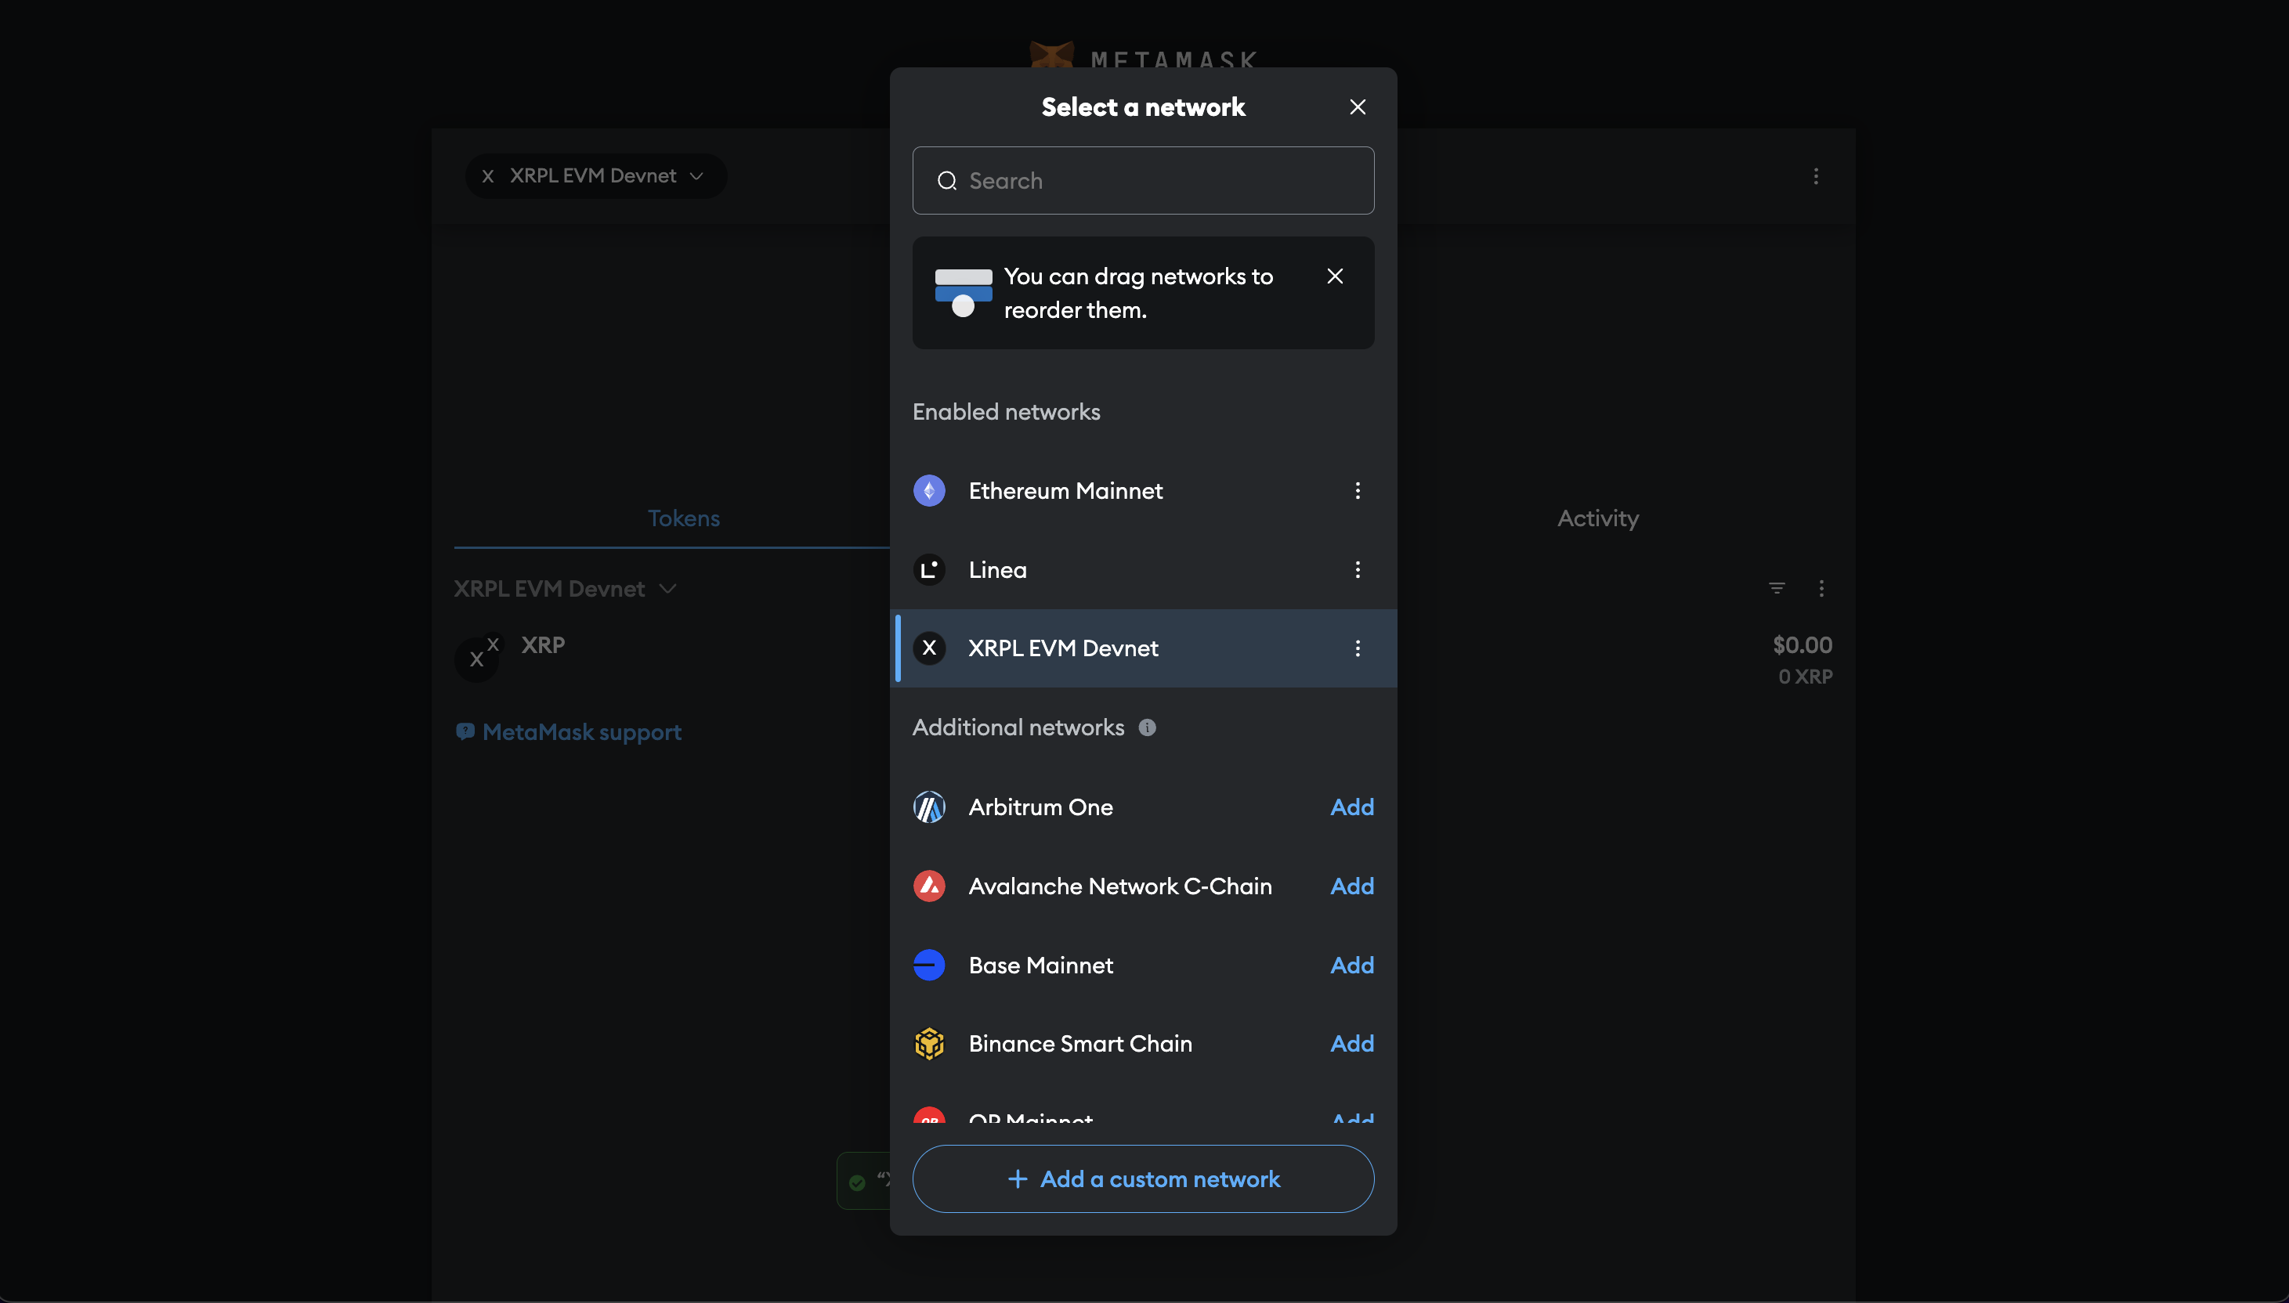Open XRPL EVM Devnet network picker in header
Screen dimensions: 2289x1303
click(x=595, y=176)
